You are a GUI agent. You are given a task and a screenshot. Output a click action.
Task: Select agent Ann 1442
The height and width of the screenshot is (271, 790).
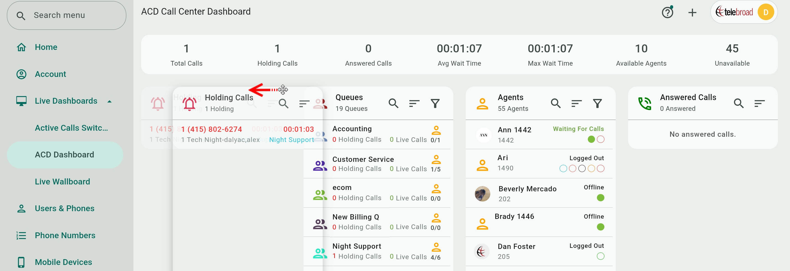tap(539, 135)
